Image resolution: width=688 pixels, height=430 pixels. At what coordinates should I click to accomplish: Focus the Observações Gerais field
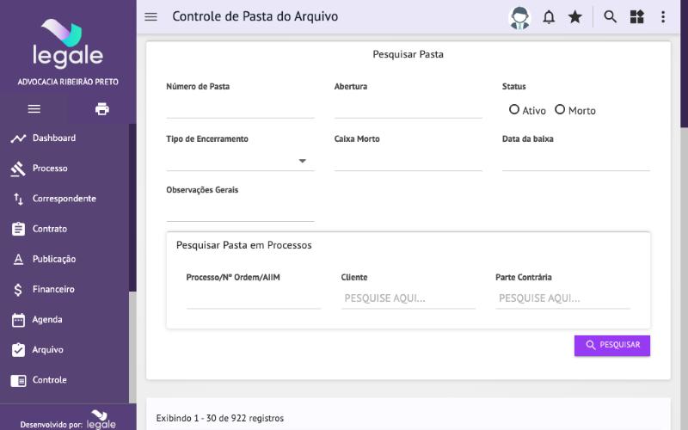[x=240, y=212]
